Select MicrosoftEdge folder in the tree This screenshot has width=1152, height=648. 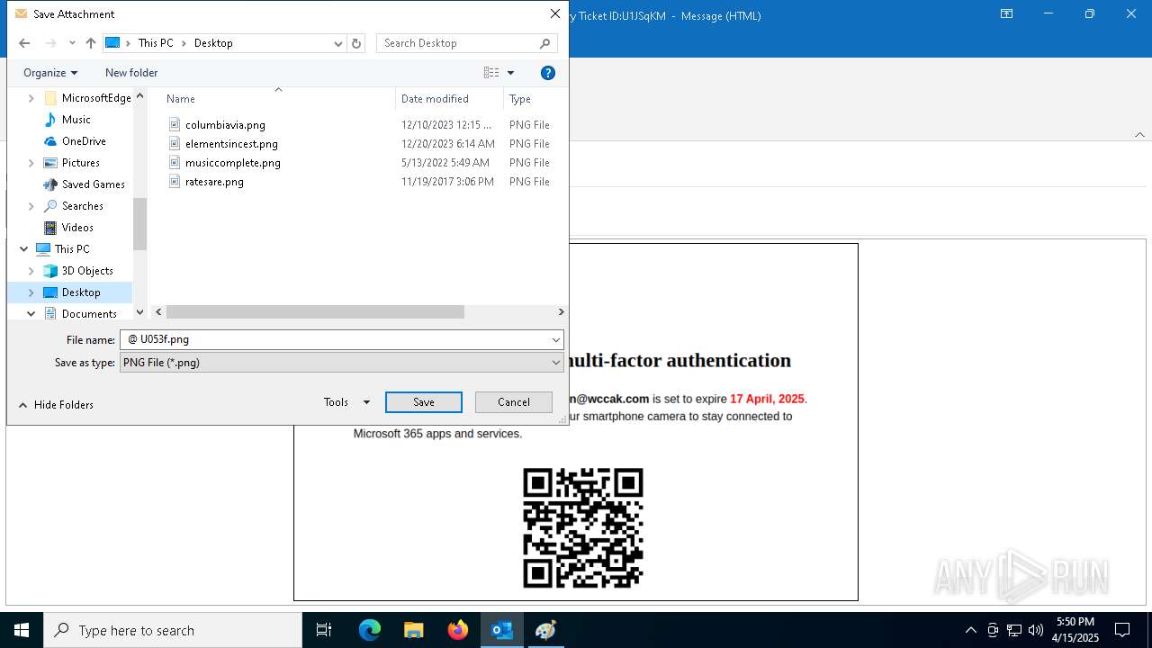[96, 98]
